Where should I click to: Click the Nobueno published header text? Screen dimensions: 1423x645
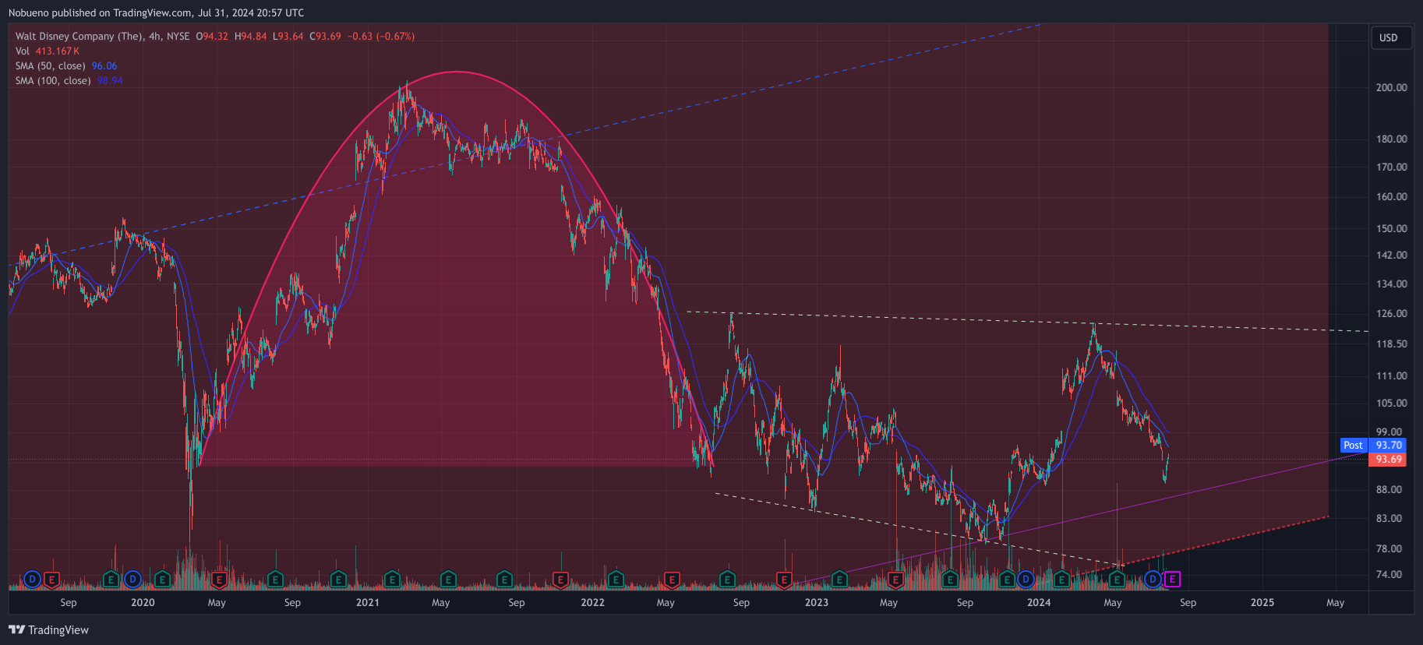157,12
